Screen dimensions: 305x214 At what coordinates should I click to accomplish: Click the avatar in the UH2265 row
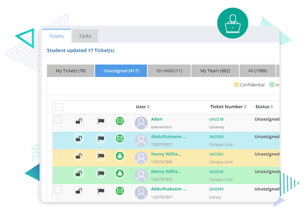(x=141, y=158)
